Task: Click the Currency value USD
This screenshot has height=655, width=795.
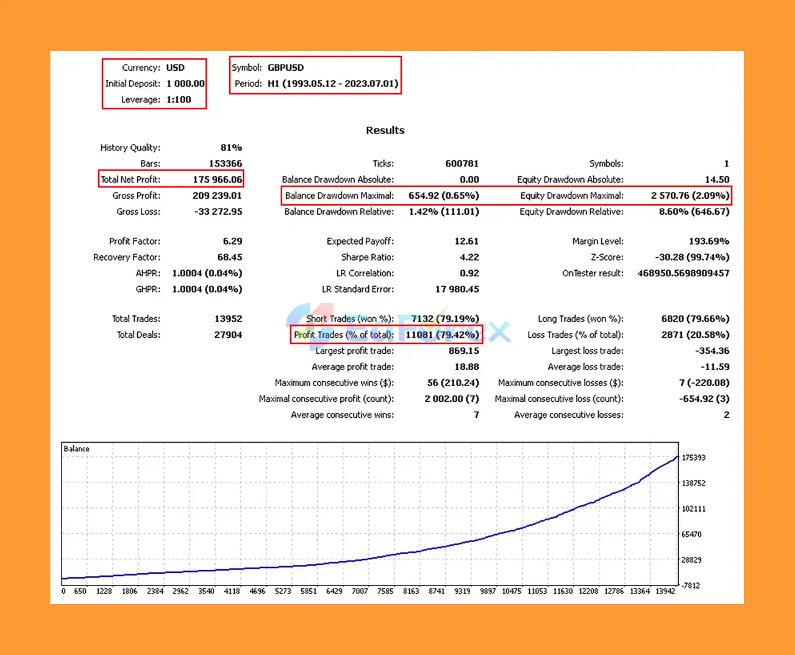Action: pos(175,68)
